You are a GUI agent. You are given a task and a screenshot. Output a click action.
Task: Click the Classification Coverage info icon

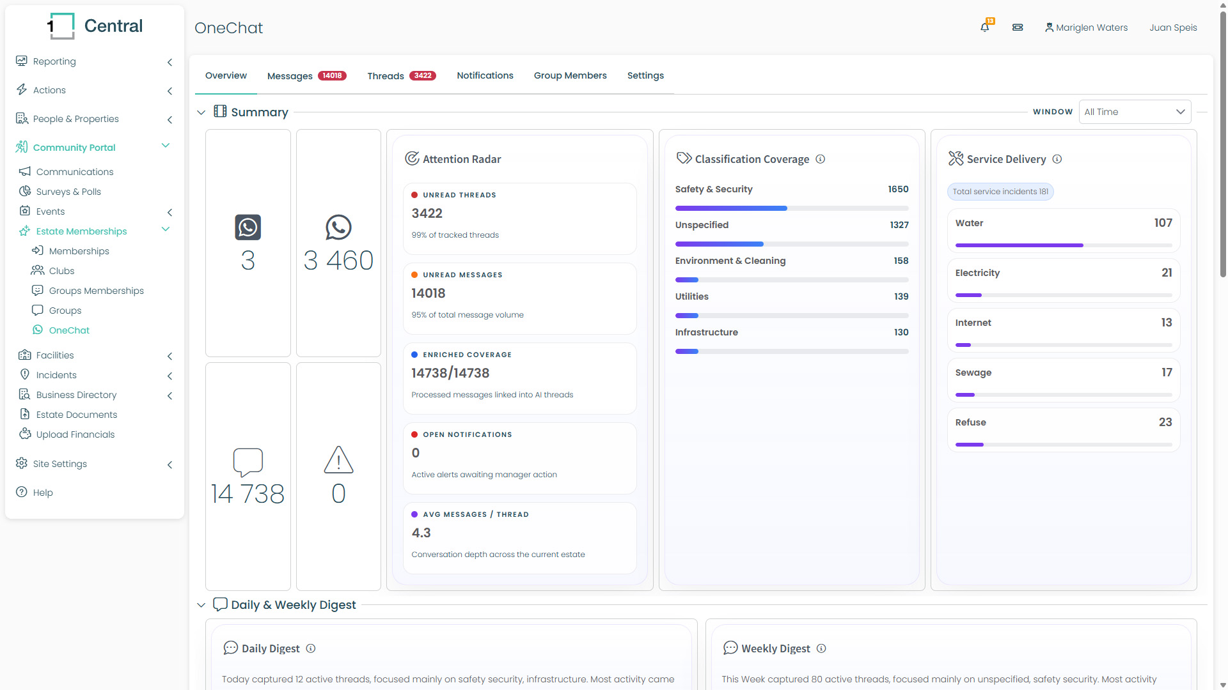[821, 159]
